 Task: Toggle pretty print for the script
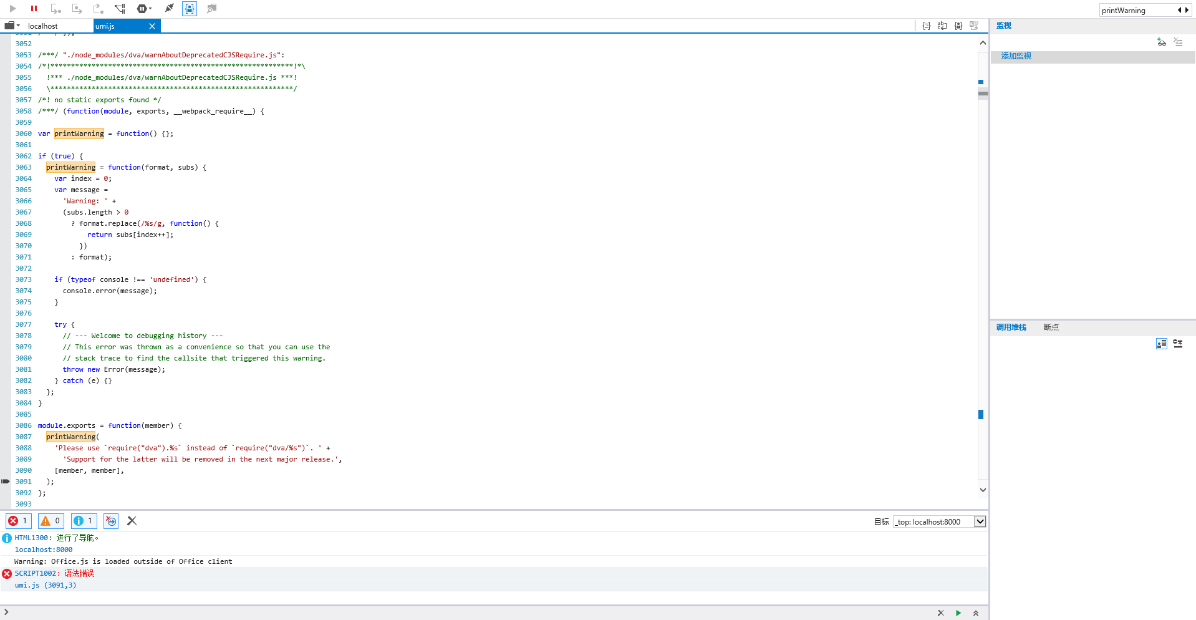(927, 26)
